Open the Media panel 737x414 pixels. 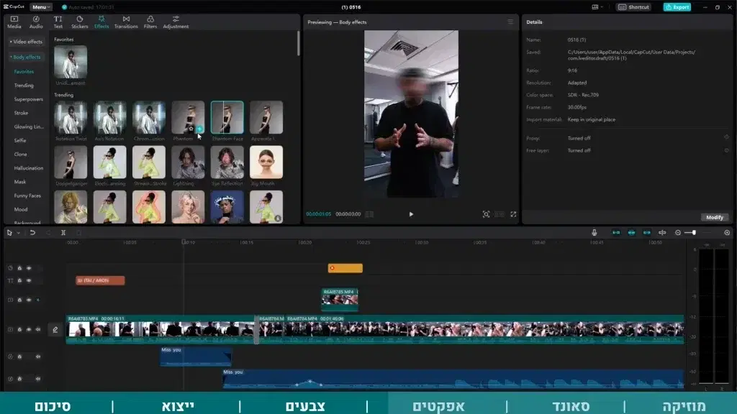tap(14, 22)
